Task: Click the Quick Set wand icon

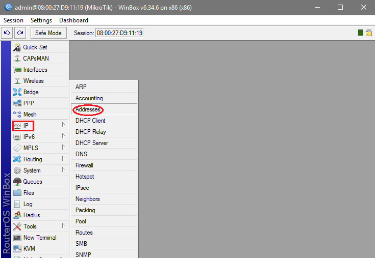Action: coord(17,47)
